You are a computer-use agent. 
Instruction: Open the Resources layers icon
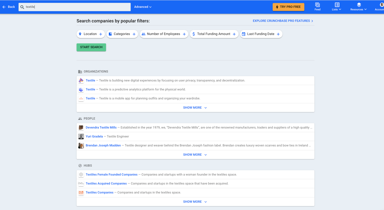[x=359, y=5]
